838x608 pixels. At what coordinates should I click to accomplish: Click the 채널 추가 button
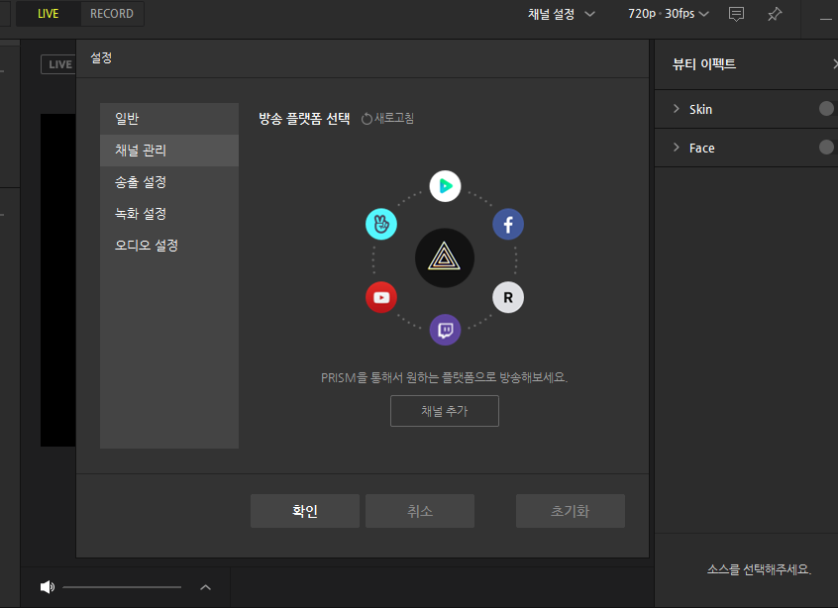(444, 411)
